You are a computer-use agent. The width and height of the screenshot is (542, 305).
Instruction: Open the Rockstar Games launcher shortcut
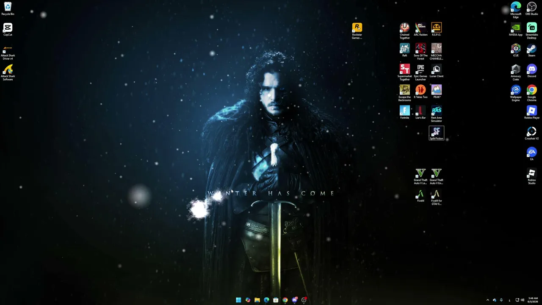click(357, 31)
